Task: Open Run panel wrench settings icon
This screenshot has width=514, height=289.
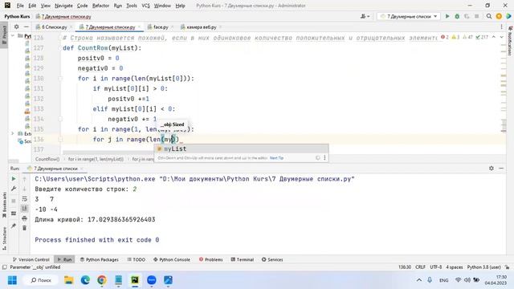Action: 14,189
